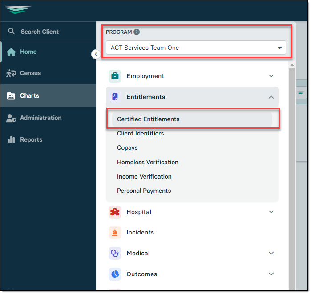Collapse the Entitlements section chevron
Image resolution: width=311 pixels, height=294 pixels.
(x=271, y=97)
